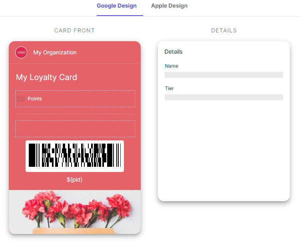Select the ${pid} barcode text
The width and height of the screenshot is (301, 244).
(x=75, y=180)
